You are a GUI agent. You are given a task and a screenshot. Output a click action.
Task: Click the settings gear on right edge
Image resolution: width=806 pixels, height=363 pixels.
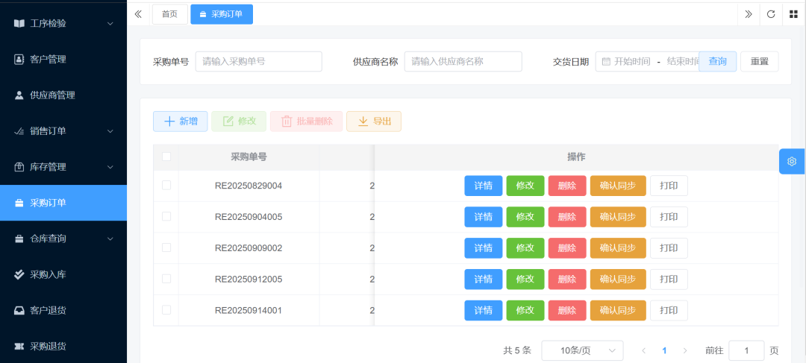[x=792, y=161]
